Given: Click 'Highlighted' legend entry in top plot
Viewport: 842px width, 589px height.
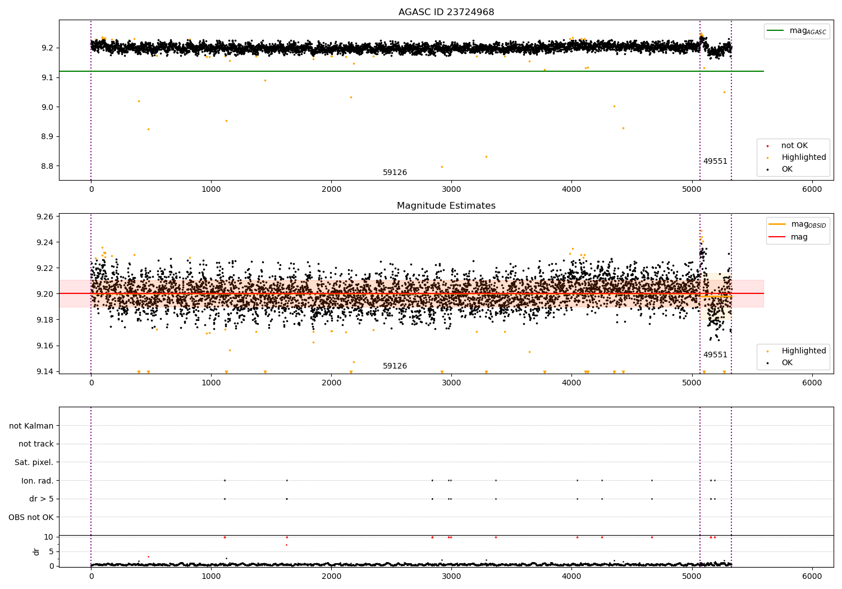Looking at the screenshot, I should coord(797,158).
